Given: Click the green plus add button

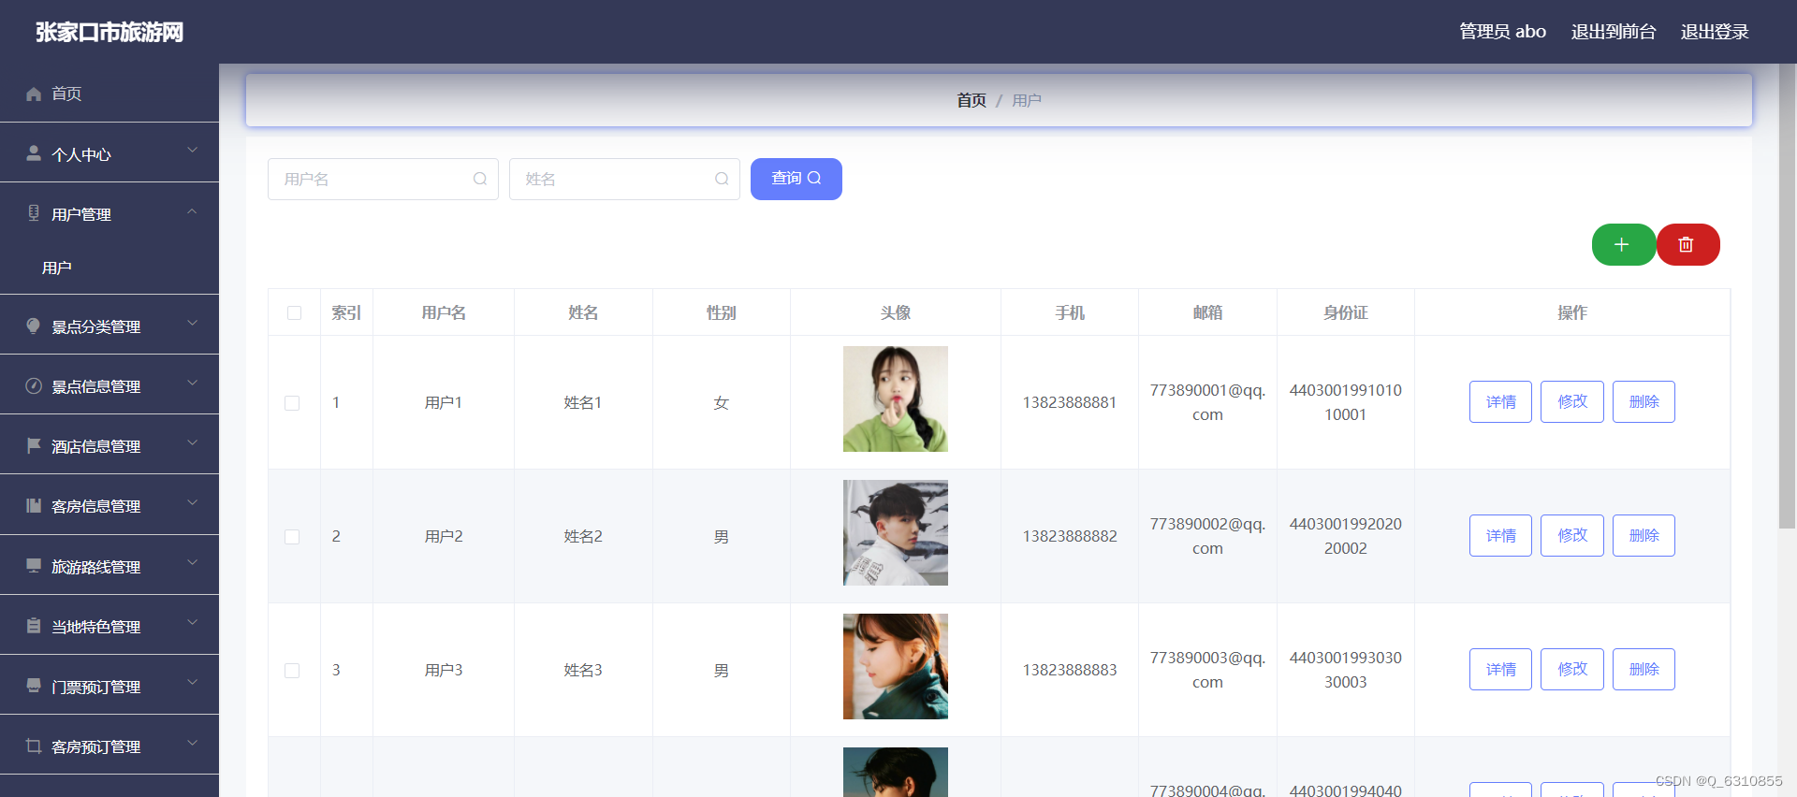Looking at the screenshot, I should [1623, 245].
